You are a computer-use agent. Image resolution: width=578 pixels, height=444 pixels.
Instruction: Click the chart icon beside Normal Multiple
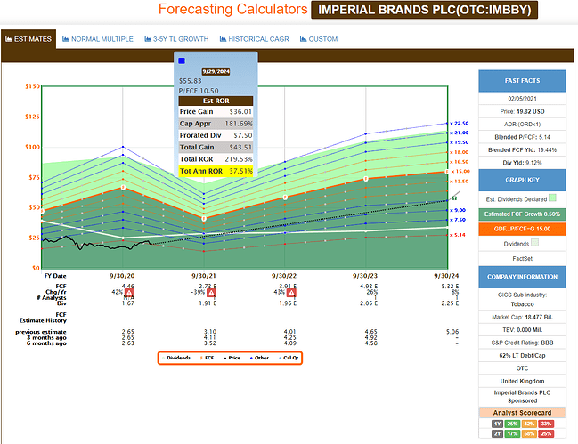(66, 39)
